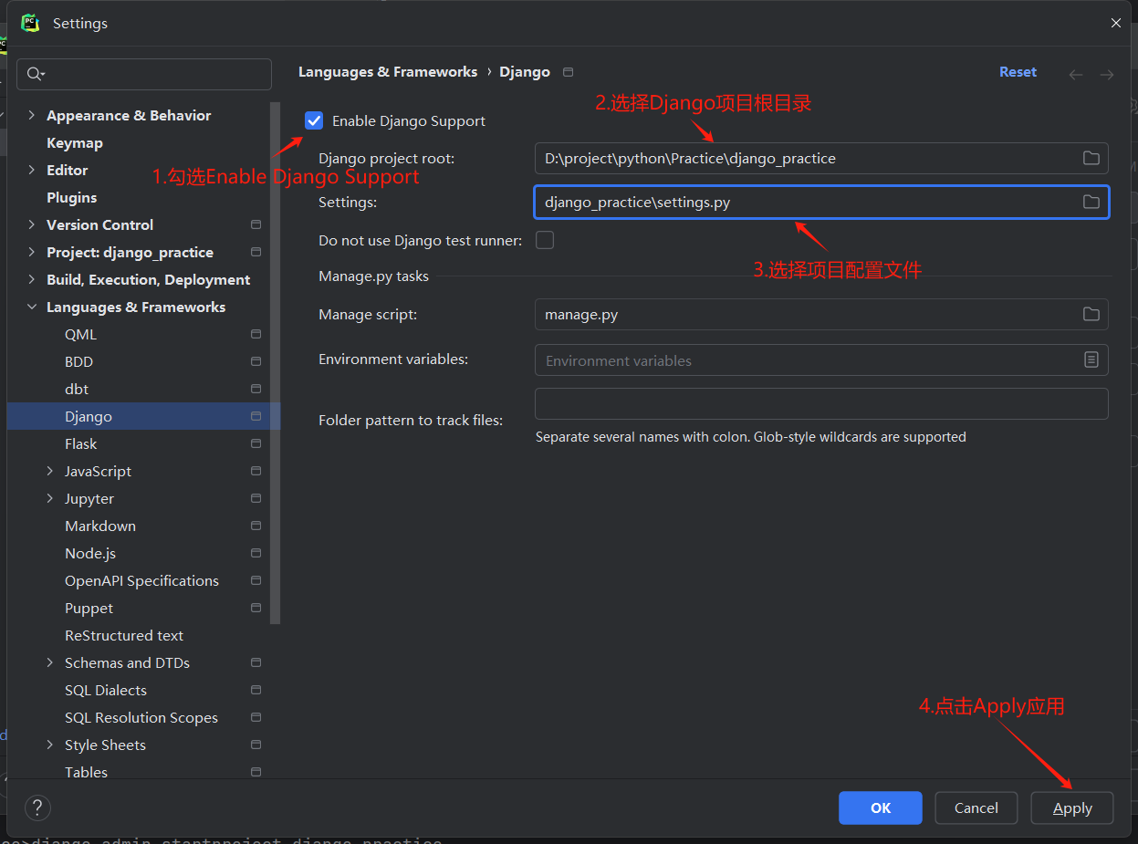
Task: Uncheck Enable Django Support
Action: pyautogui.click(x=314, y=120)
